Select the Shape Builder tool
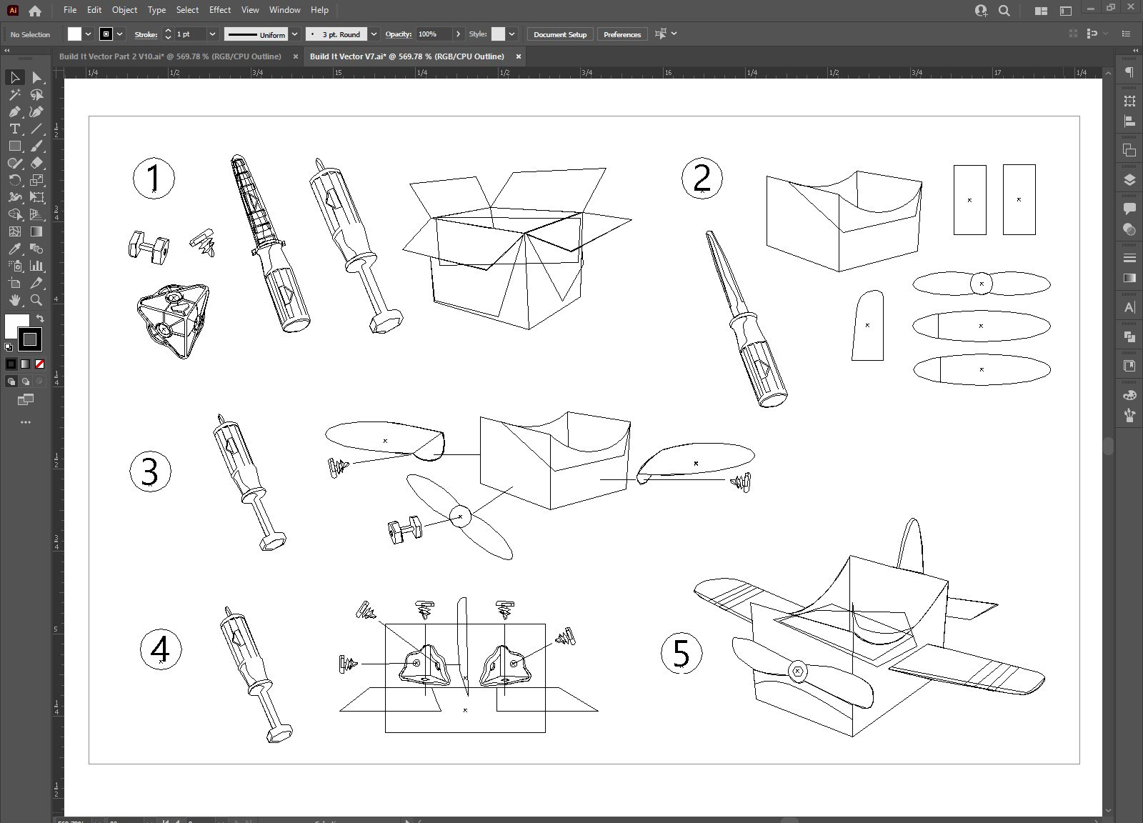 click(14, 214)
